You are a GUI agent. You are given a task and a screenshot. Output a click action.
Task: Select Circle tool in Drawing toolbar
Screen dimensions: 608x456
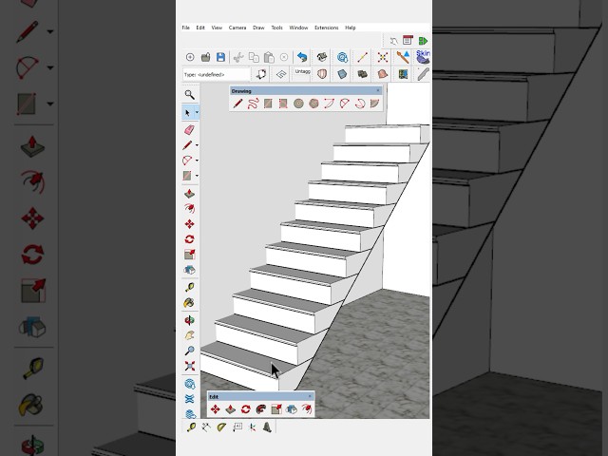point(298,104)
